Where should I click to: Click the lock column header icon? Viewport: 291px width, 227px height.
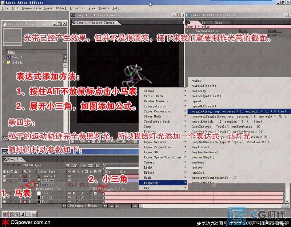16,171
